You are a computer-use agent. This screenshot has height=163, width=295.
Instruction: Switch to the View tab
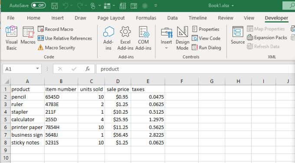click(x=249, y=18)
